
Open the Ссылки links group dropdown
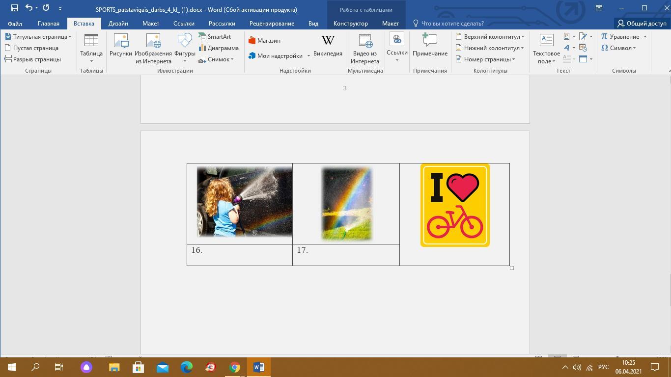click(397, 48)
